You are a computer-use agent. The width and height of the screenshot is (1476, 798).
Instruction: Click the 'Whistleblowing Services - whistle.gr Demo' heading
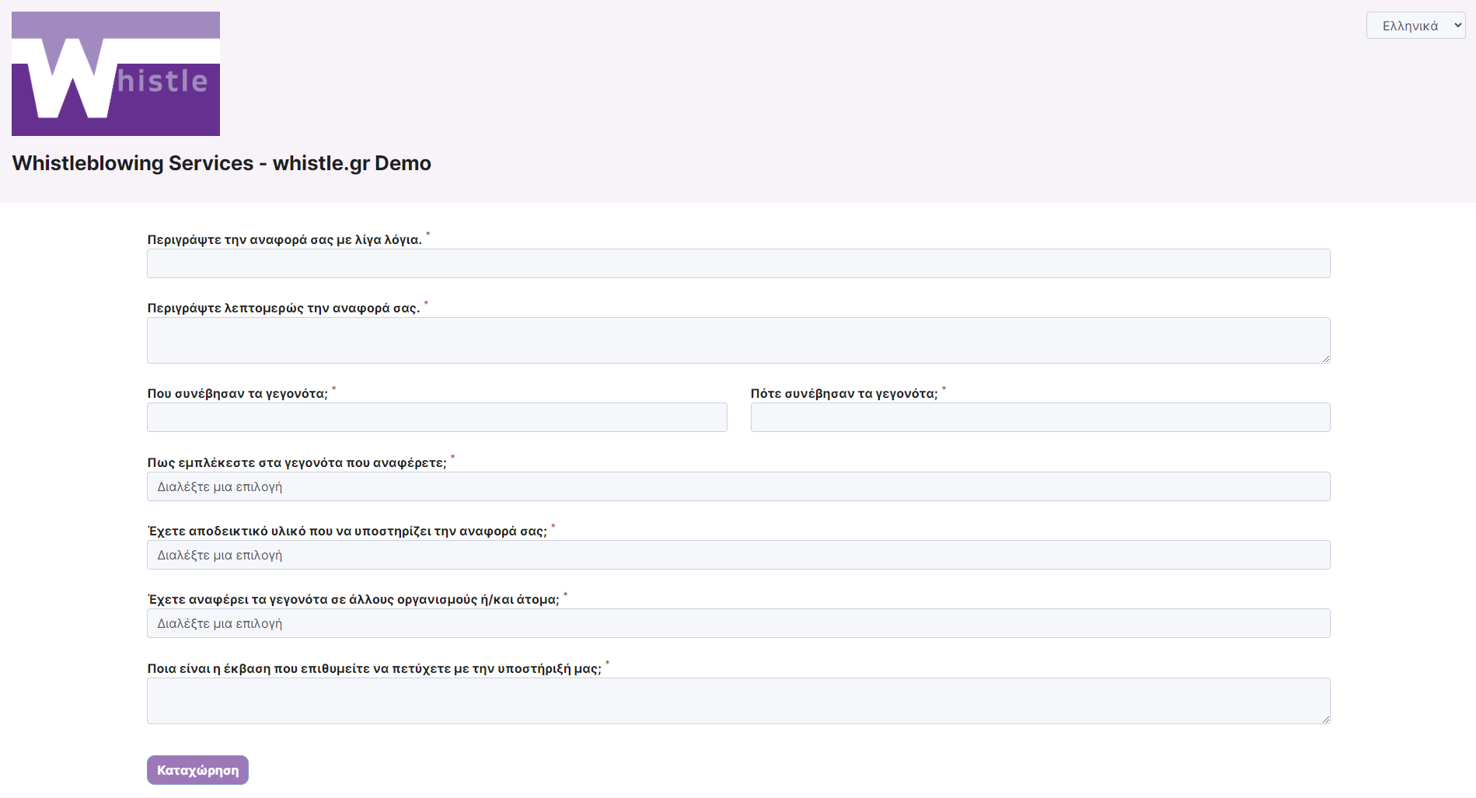(x=222, y=163)
